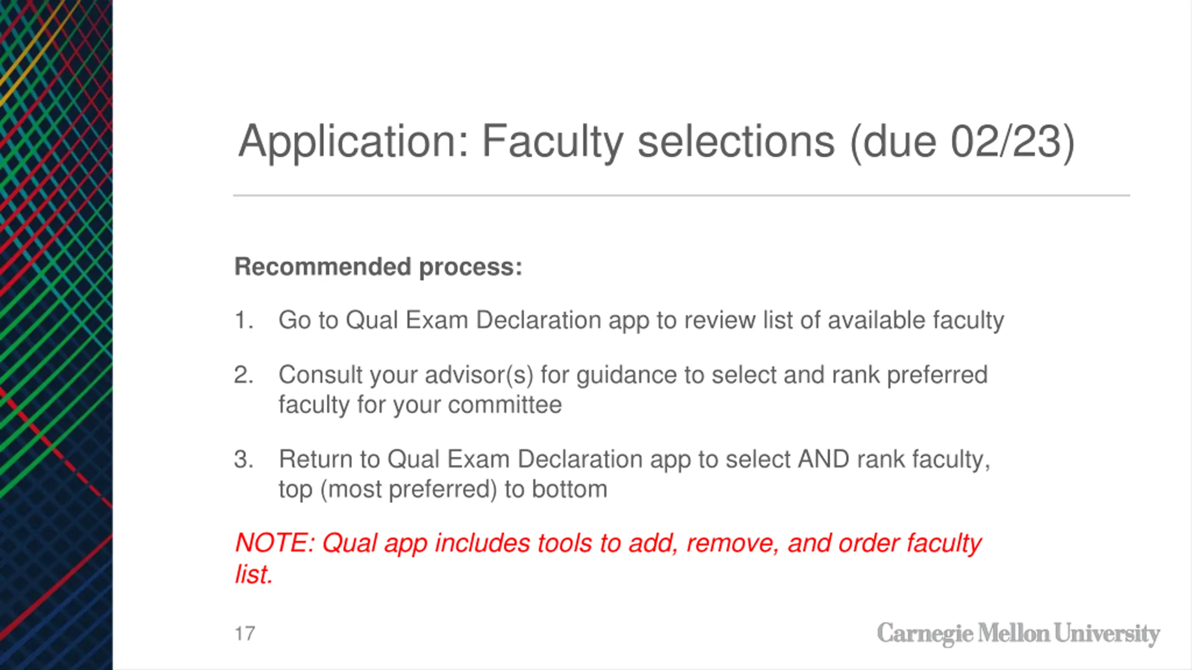Image resolution: width=1192 pixels, height=670 pixels.
Task: Click list number 2 marker
Action: pyautogui.click(x=244, y=375)
